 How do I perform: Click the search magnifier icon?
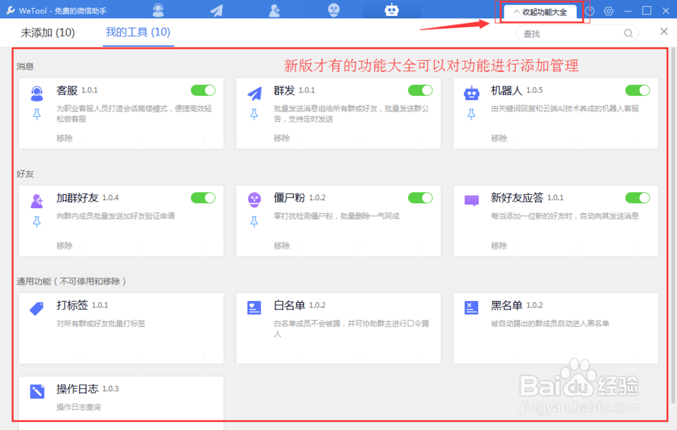pos(628,33)
